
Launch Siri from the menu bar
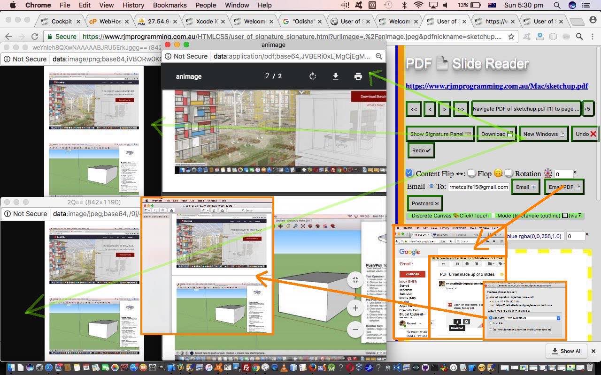572,5
